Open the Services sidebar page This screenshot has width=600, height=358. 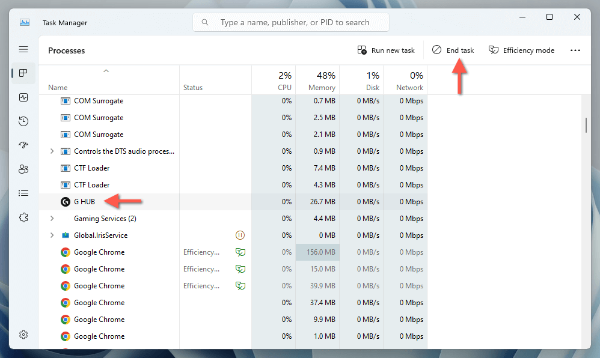23,217
